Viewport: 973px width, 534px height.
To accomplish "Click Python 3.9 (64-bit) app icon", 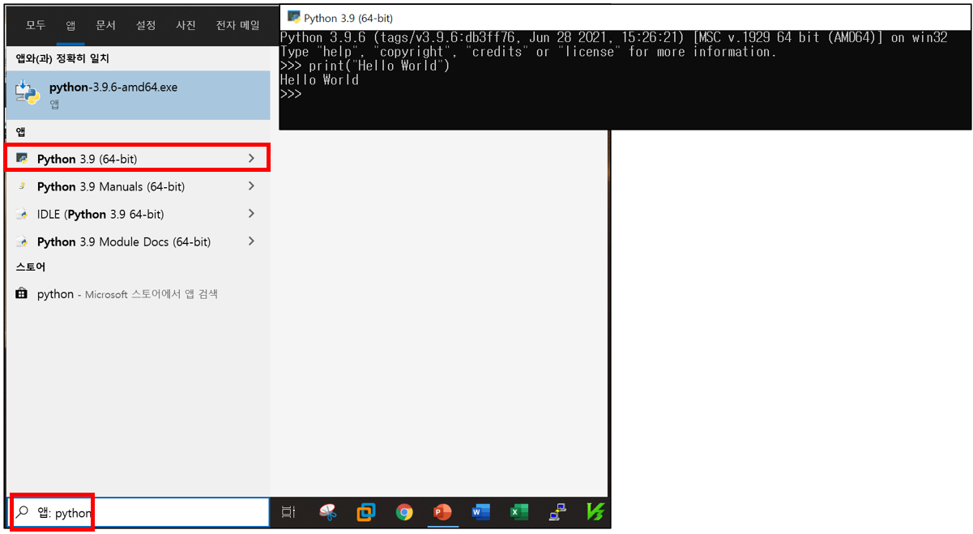I will (22, 159).
